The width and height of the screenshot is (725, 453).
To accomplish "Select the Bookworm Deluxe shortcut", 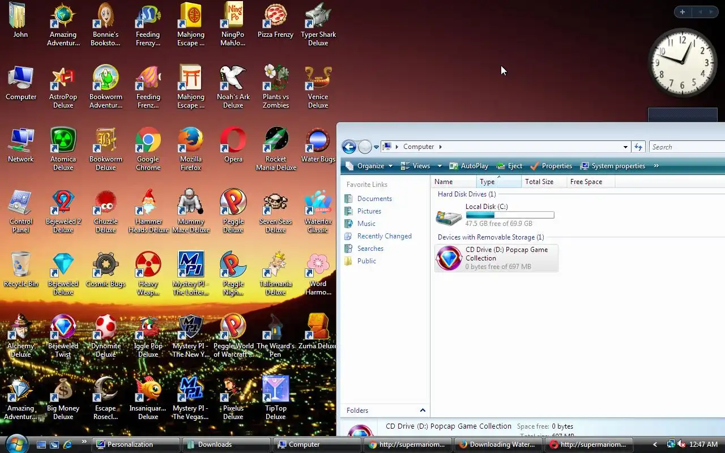I will click(106, 148).
